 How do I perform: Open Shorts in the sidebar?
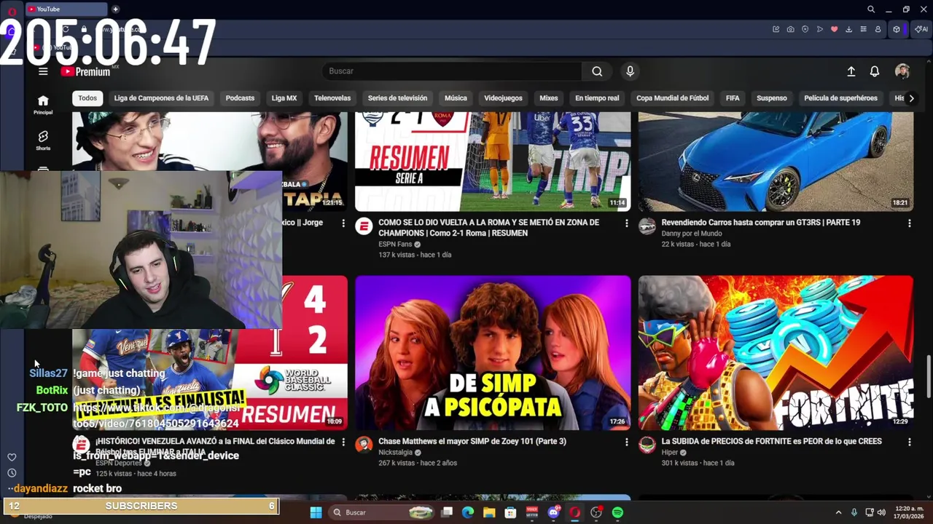(43, 140)
